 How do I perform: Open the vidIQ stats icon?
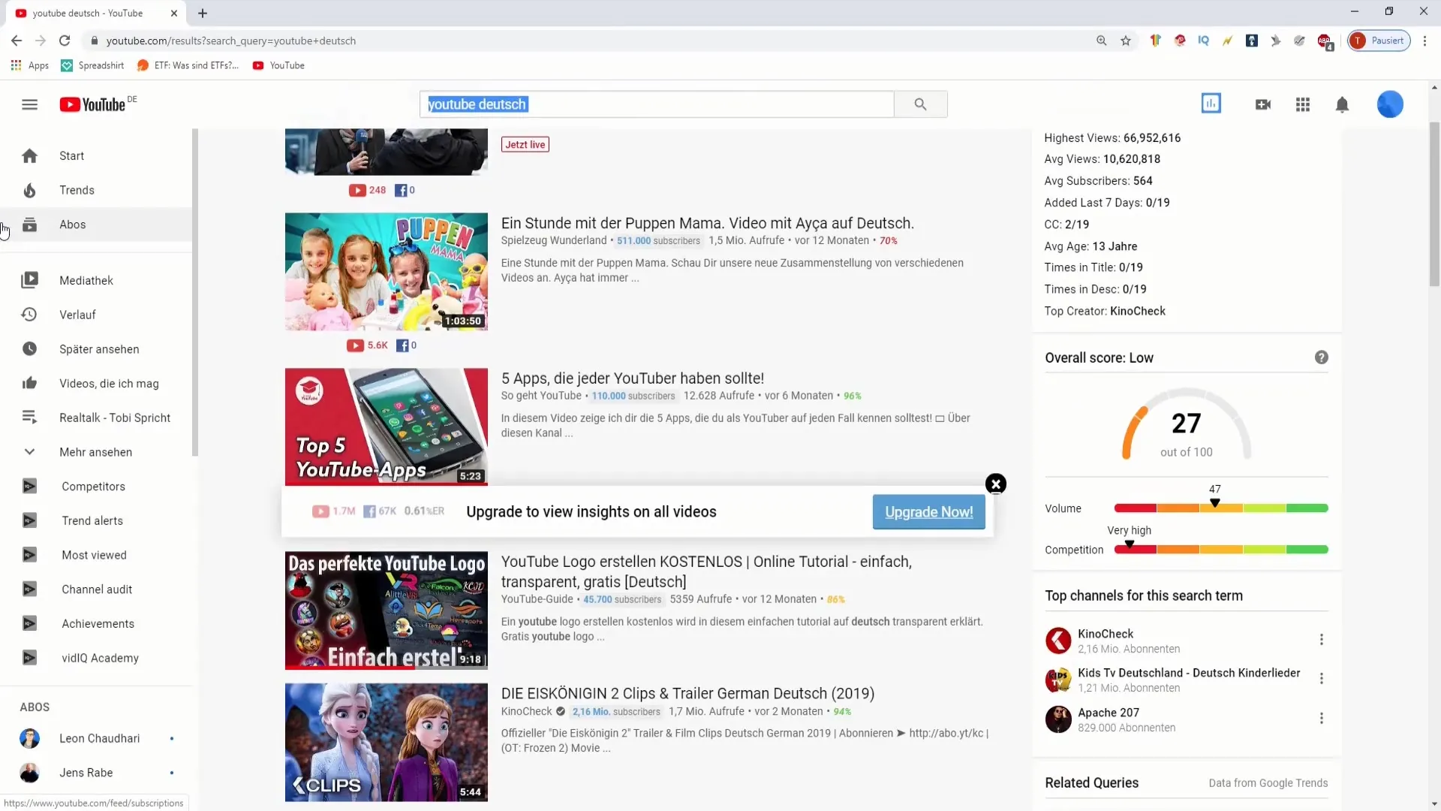(1211, 104)
